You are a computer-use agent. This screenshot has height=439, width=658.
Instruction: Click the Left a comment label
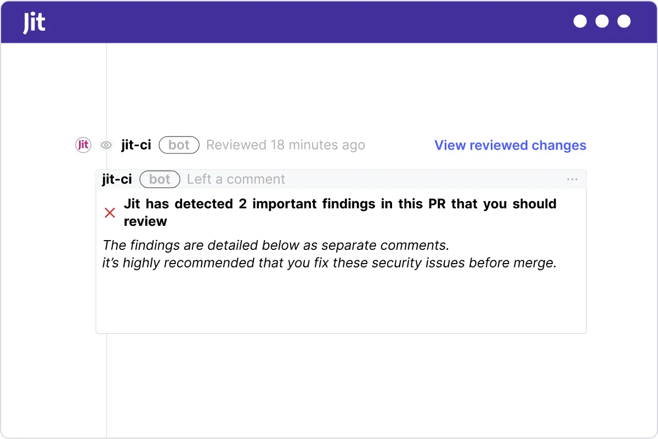pyautogui.click(x=236, y=179)
